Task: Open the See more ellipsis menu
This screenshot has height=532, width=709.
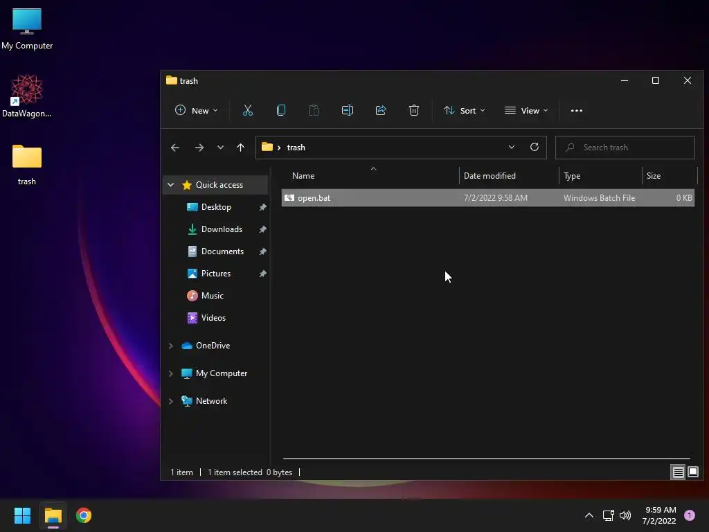Action: click(577, 110)
